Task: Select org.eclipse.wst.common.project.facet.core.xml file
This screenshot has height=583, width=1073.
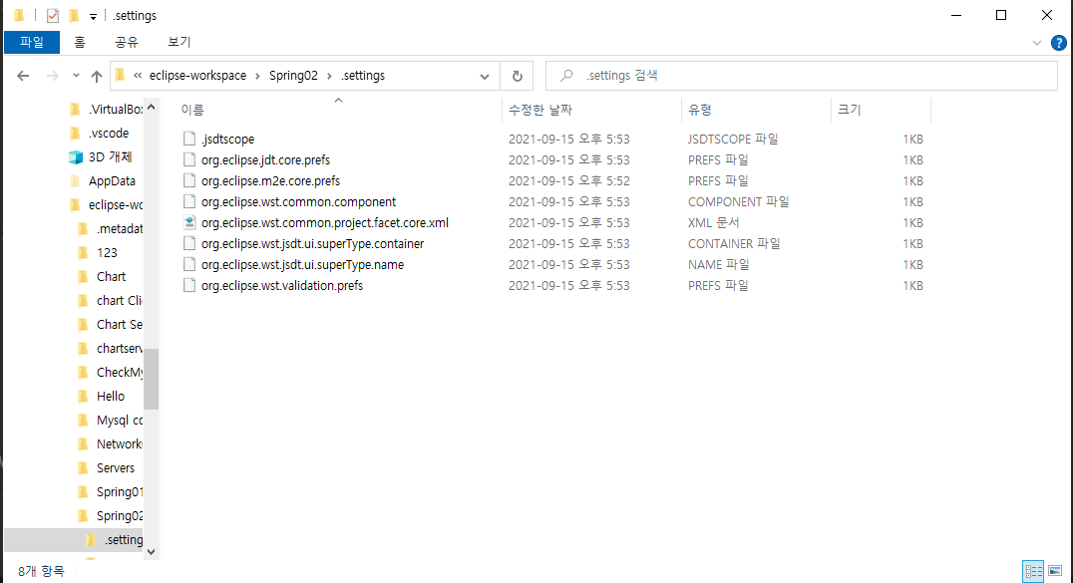Action: (x=325, y=223)
